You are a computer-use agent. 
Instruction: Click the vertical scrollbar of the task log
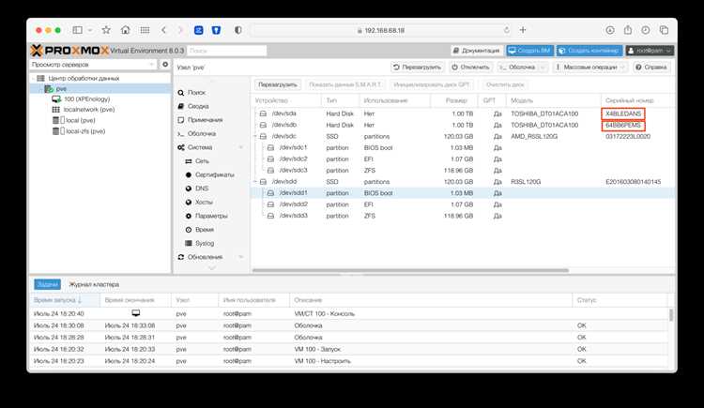671,314
